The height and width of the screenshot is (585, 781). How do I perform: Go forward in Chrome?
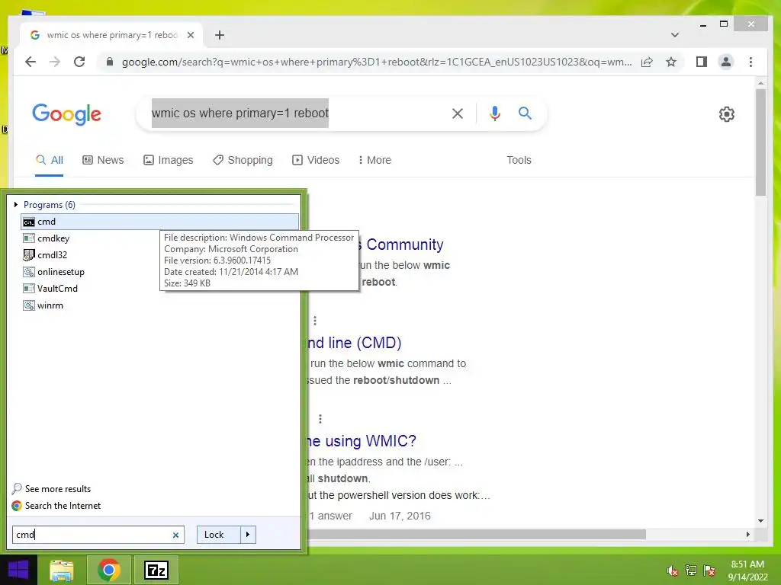pyautogui.click(x=55, y=62)
